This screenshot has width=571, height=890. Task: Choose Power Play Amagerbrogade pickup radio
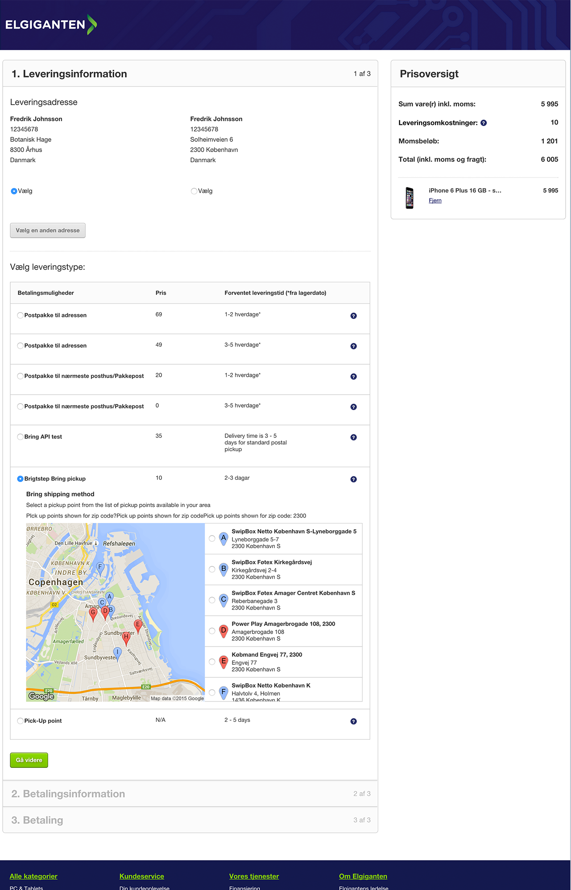(x=212, y=631)
